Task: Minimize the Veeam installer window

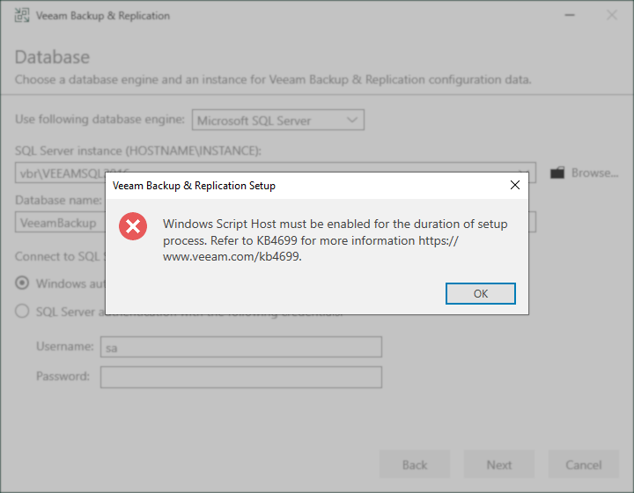Action: click(x=570, y=15)
